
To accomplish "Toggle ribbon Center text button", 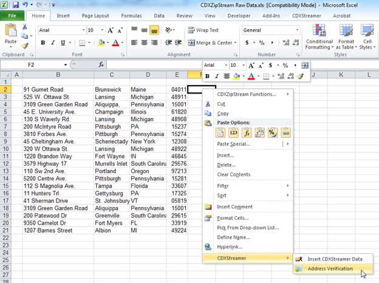I will point(145,43).
